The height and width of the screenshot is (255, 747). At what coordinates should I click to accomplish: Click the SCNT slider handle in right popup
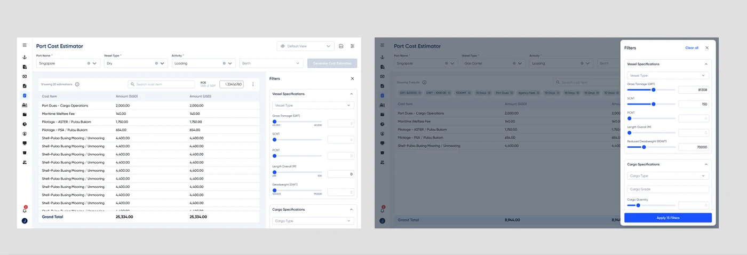coord(653,104)
